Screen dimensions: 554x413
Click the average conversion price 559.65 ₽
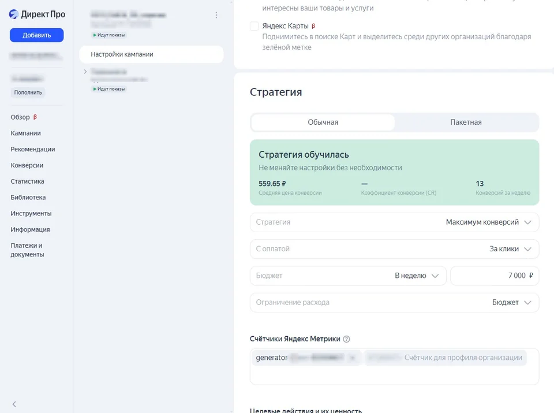(x=272, y=184)
